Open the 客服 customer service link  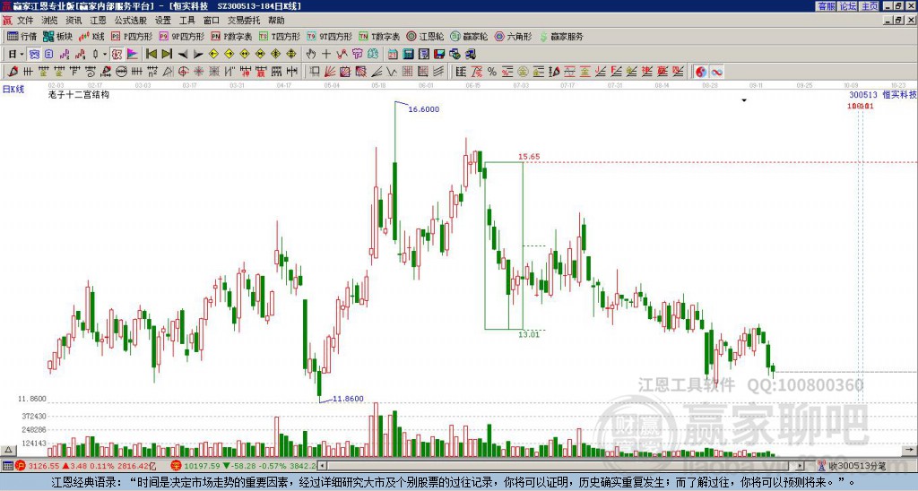[x=826, y=6]
